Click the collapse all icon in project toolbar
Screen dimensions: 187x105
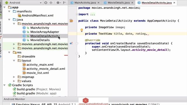click(51, 3)
